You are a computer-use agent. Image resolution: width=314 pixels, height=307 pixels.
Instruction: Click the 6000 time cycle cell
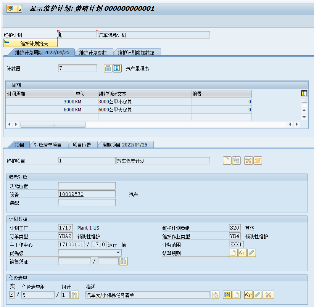coord(40,110)
